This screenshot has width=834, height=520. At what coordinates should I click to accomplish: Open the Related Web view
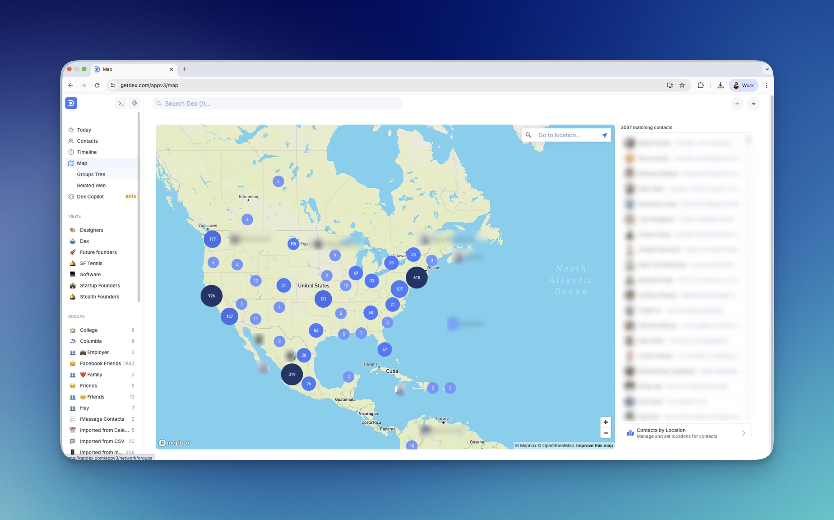click(x=91, y=185)
